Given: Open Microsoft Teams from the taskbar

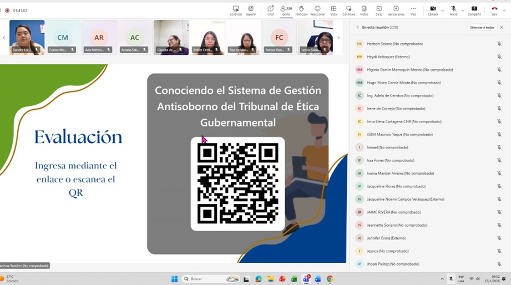Looking at the screenshot, I should pos(306,278).
